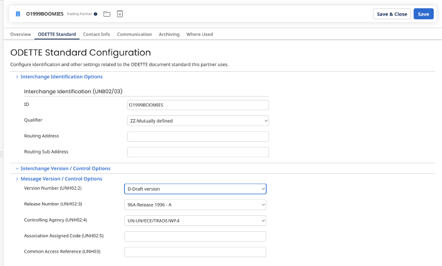
Task: Open the Communication tab
Action: (134, 34)
